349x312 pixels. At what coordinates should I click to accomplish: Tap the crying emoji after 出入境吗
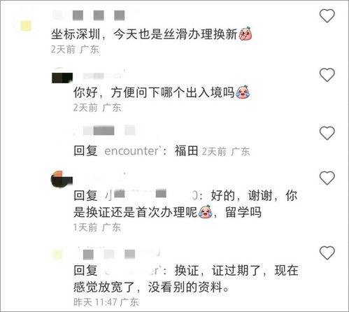tap(243, 92)
